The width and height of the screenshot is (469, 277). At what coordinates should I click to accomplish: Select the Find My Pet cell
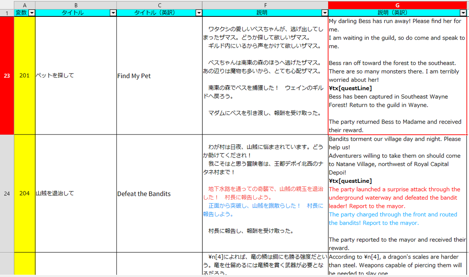tap(159, 76)
